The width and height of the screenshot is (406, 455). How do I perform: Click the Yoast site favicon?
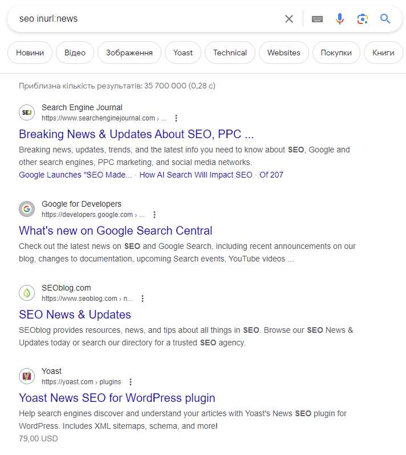pos(27,376)
